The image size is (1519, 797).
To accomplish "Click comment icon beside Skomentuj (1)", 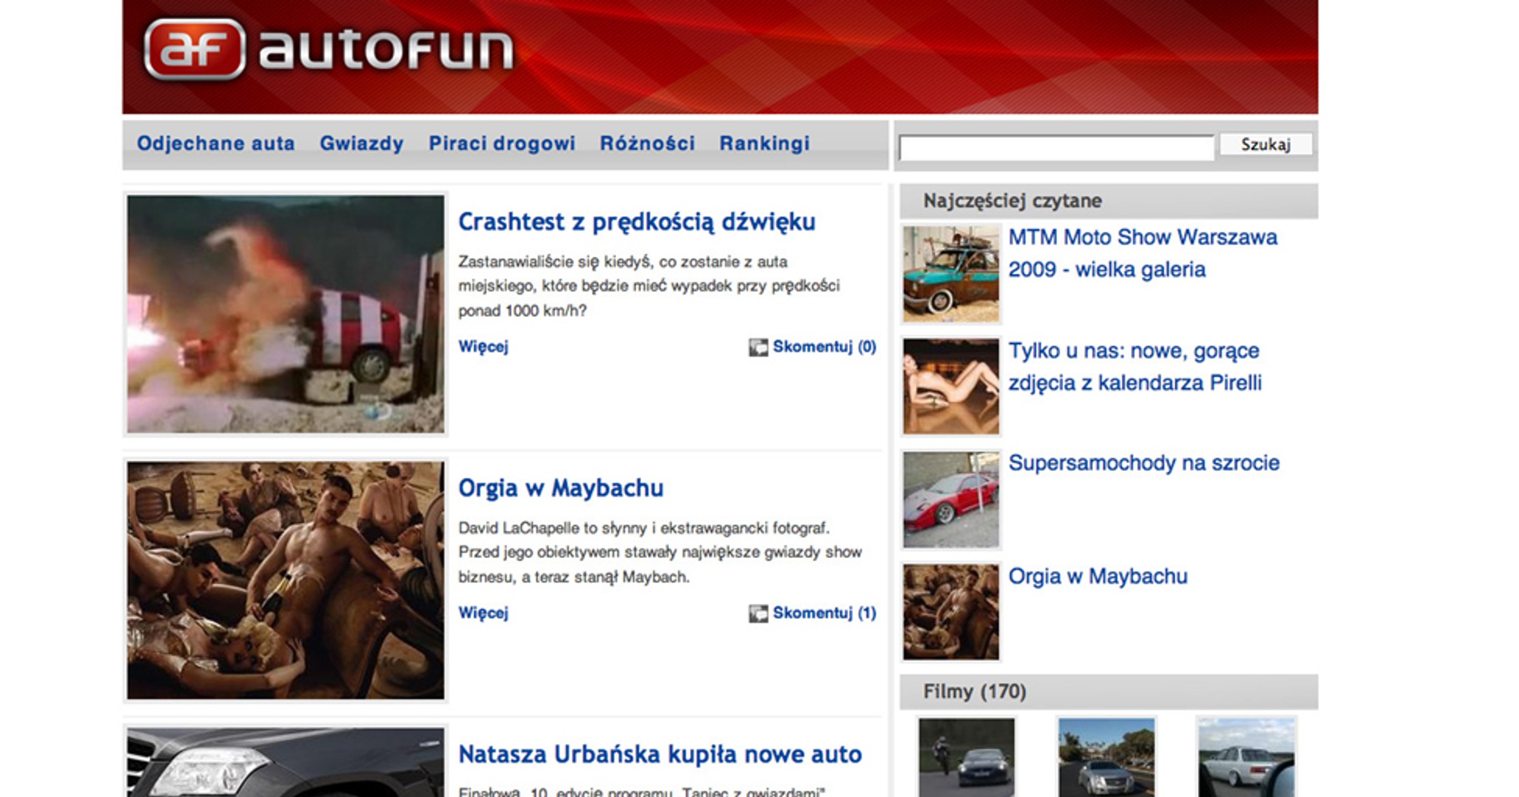I will point(758,614).
